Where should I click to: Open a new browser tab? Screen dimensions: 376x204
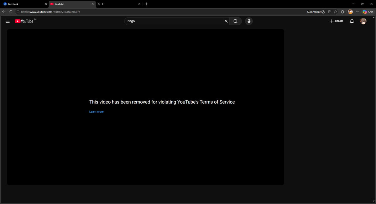point(146,4)
